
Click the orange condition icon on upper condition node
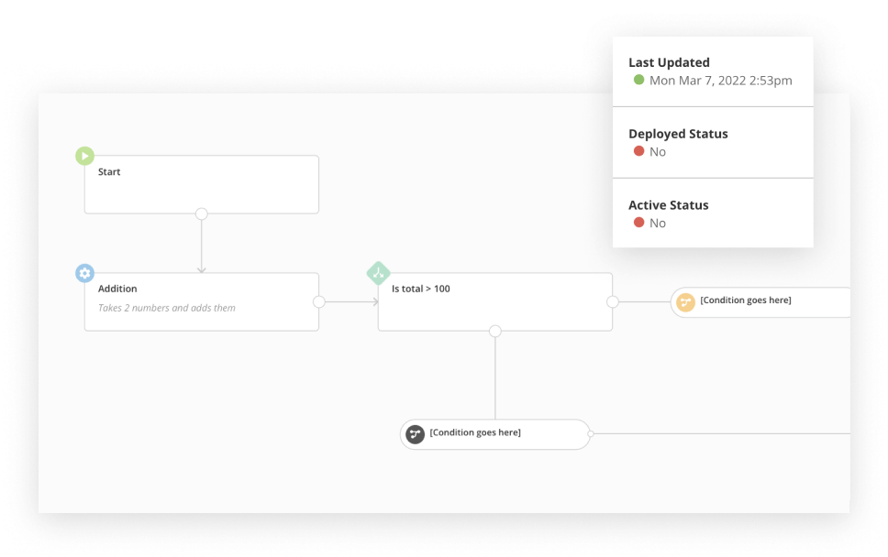(x=685, y=301)
